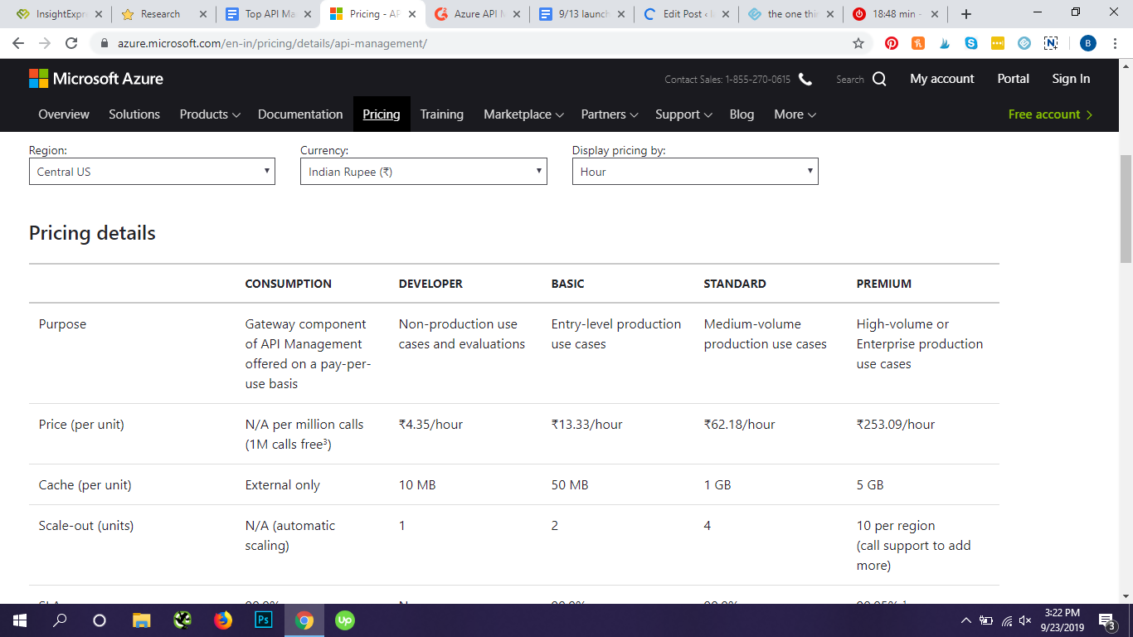Viewport: 1133px width, 637px height.
Task: Expand the Products menu in the navigation
Action: pos(210,114)
